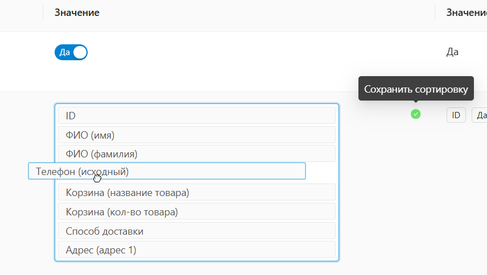Click the "ФИО (фамилия)" list item
The height and width of the screenshot is (275, 487).
pos(197,154)
